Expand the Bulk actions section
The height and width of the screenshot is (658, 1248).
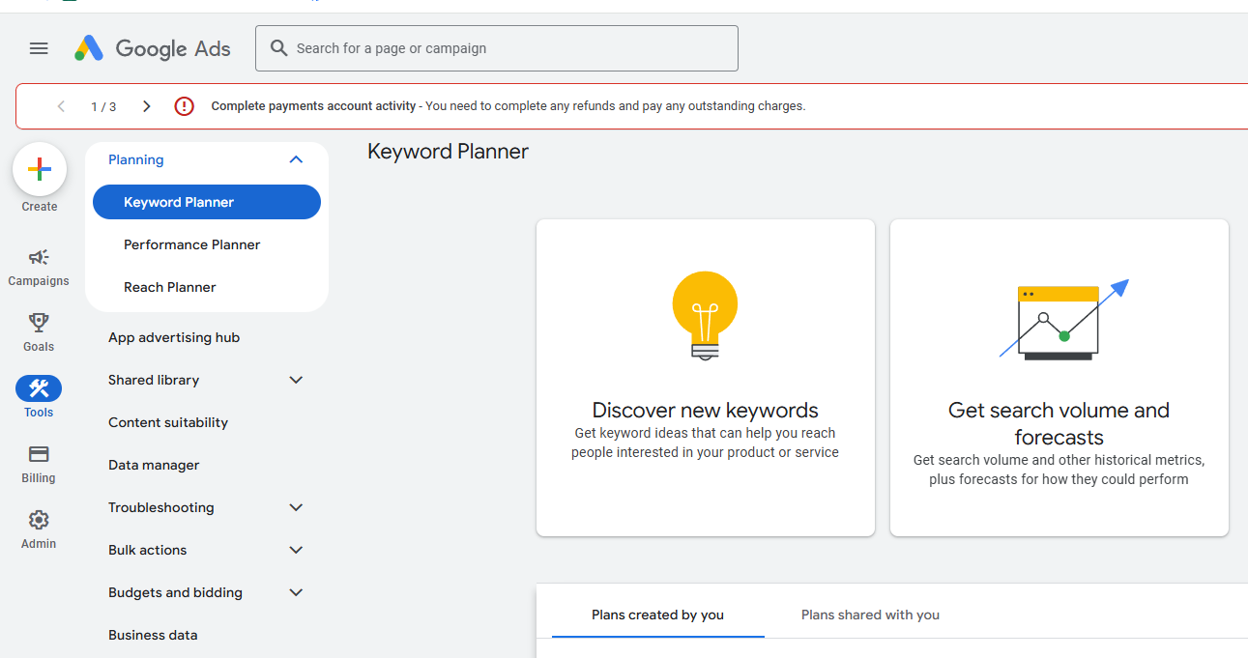click(296, 550)
